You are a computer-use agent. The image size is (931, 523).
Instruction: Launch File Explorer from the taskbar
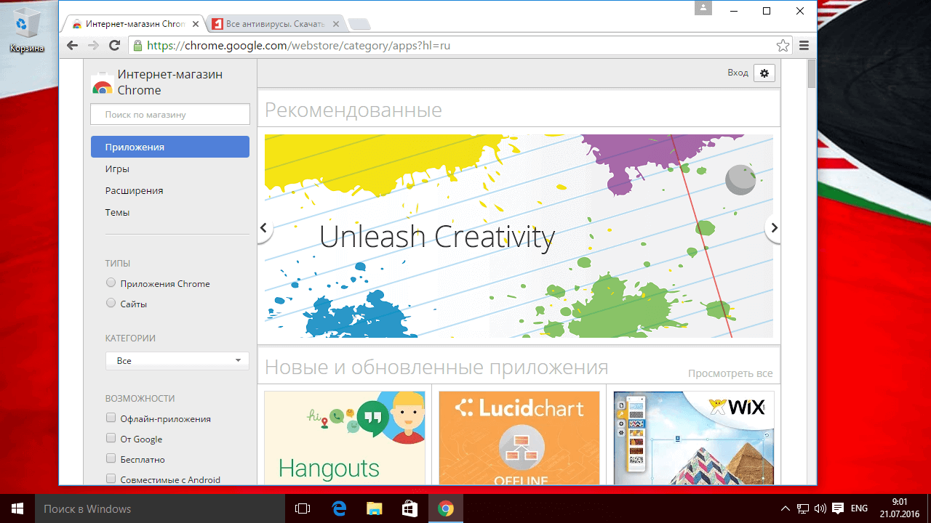[x=374, y=508]
